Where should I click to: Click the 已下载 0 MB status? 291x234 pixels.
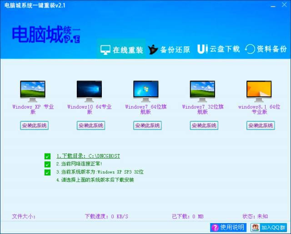coord(188,216)
